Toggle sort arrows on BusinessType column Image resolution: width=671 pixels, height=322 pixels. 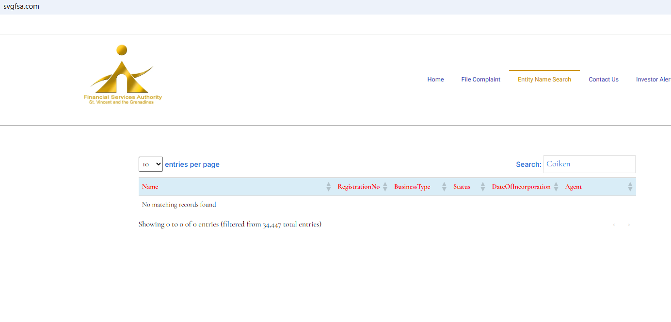444,187
